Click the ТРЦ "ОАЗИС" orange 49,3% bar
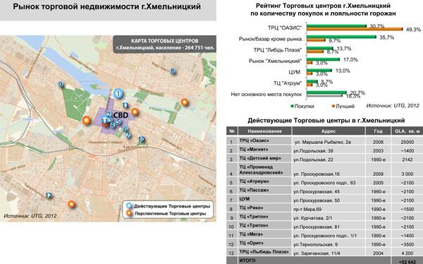The height and width of the screenshot is (264, 423). (355, 29)
